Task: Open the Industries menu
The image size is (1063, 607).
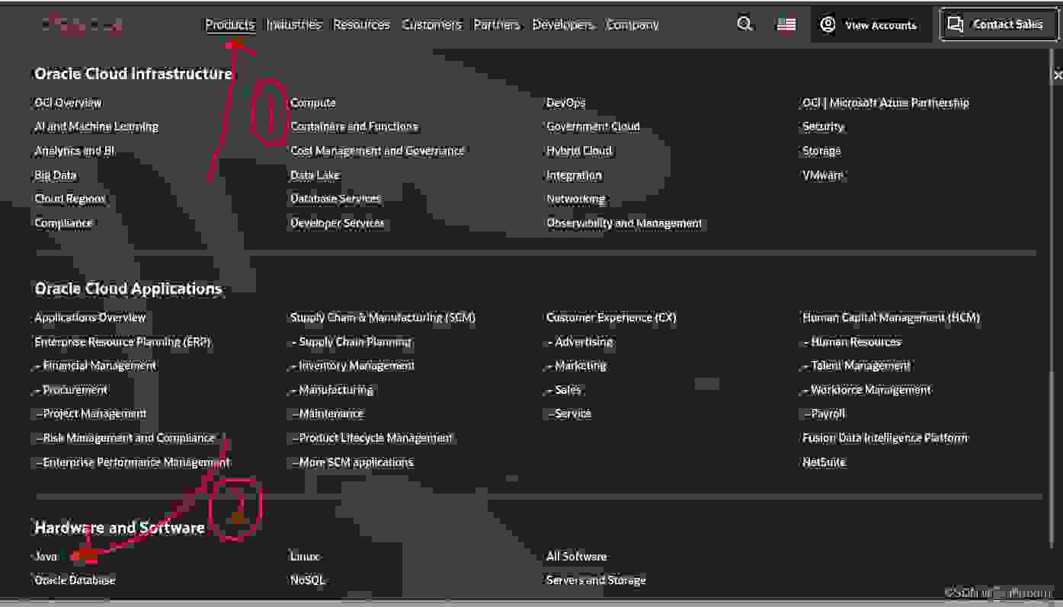Action: click(x=293, y=24)
